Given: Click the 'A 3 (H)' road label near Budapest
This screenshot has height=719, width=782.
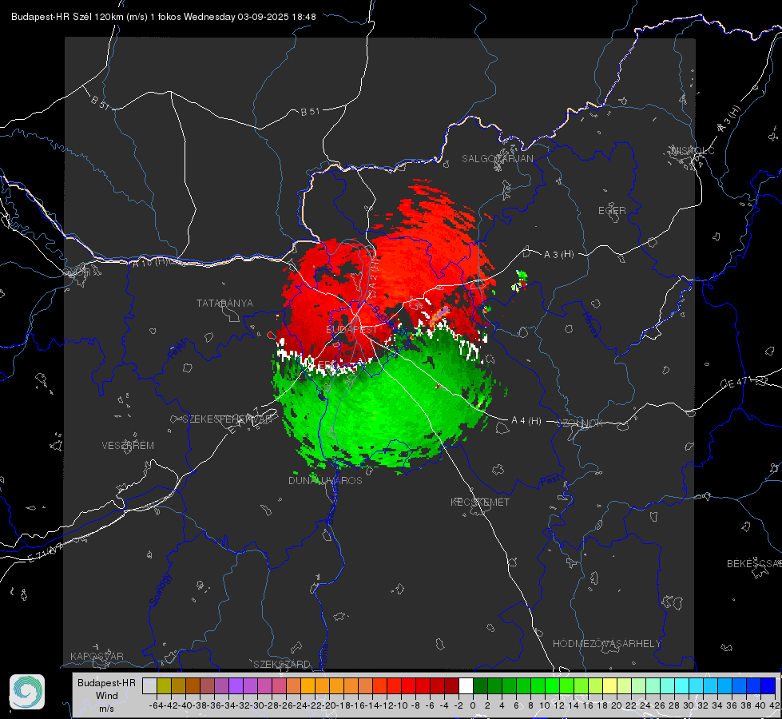Looking at the screenshot, I should [x=558, y=255].
